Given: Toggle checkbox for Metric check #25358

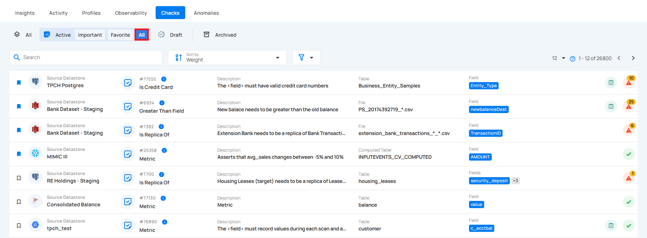Looking at the screenshot, I should 128,154.
